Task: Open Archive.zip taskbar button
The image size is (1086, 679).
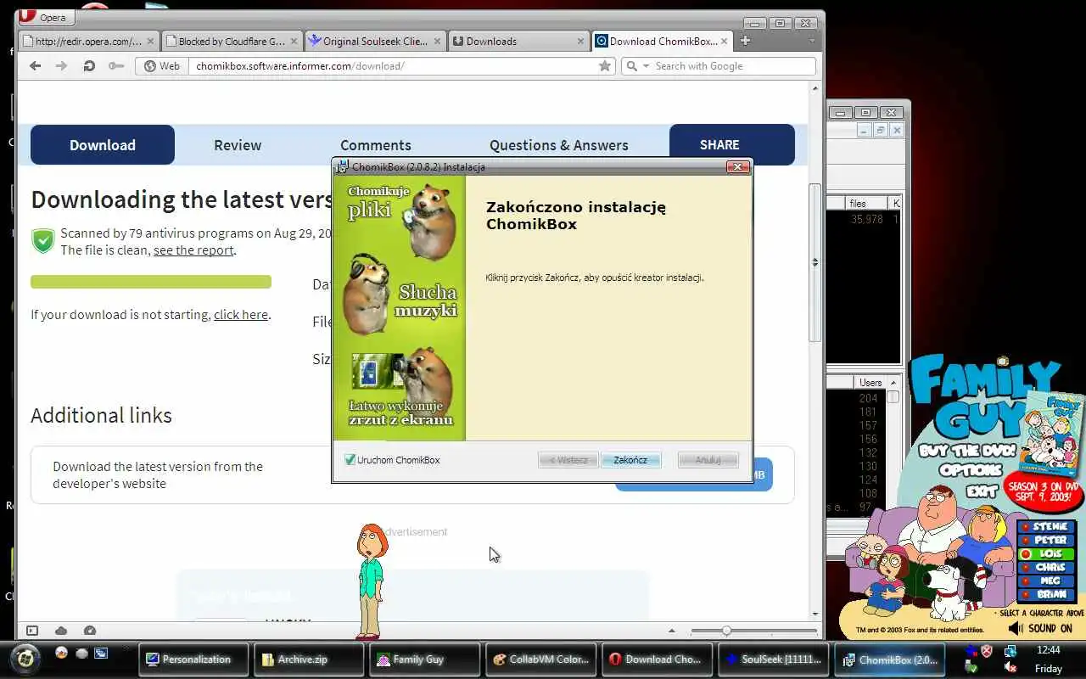Action: click(x=309, y=659)
